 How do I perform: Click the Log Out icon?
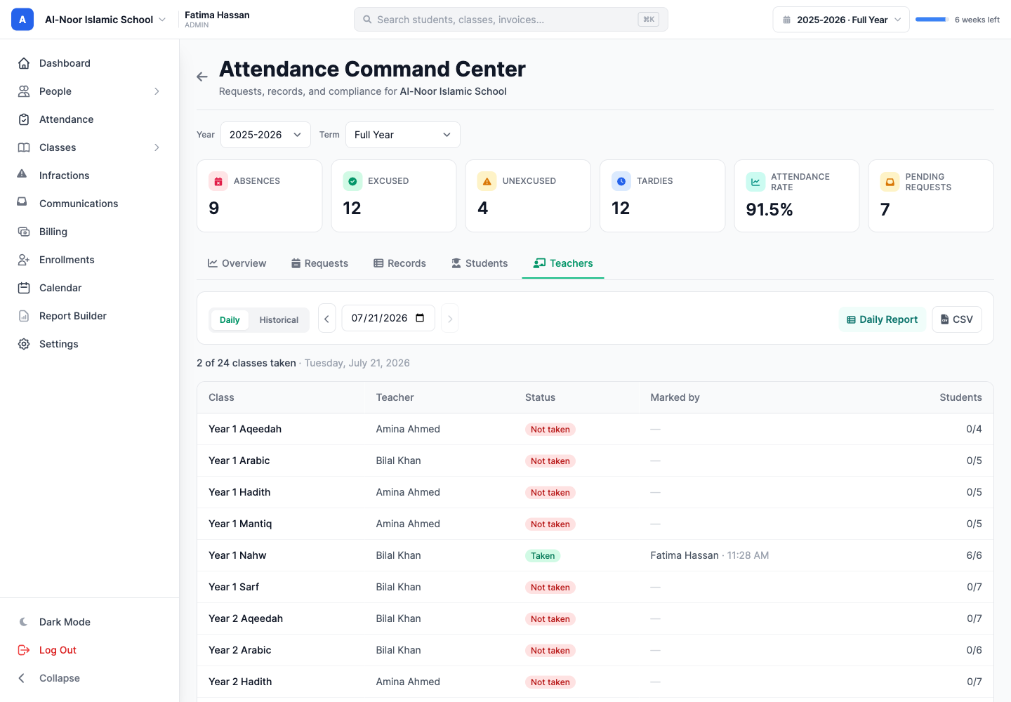24,650
